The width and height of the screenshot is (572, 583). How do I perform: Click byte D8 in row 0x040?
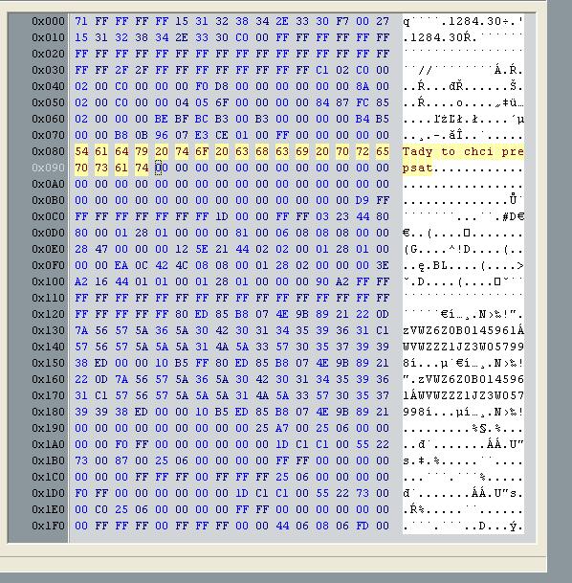222,86
